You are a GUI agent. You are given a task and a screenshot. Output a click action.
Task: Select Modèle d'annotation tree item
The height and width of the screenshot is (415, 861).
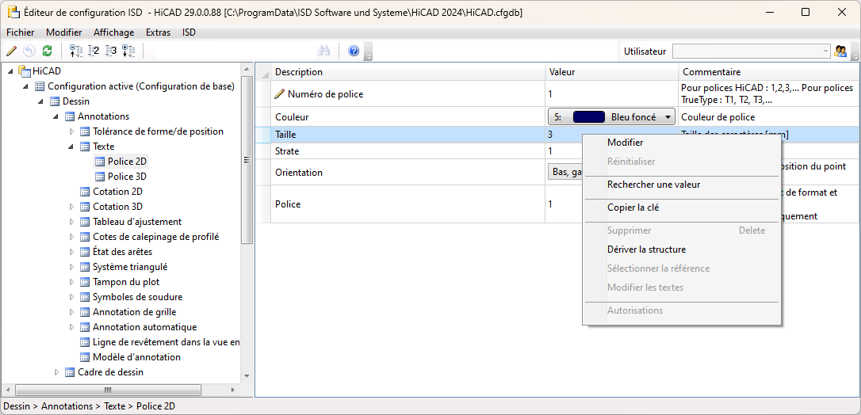click(x=136, y=357)
